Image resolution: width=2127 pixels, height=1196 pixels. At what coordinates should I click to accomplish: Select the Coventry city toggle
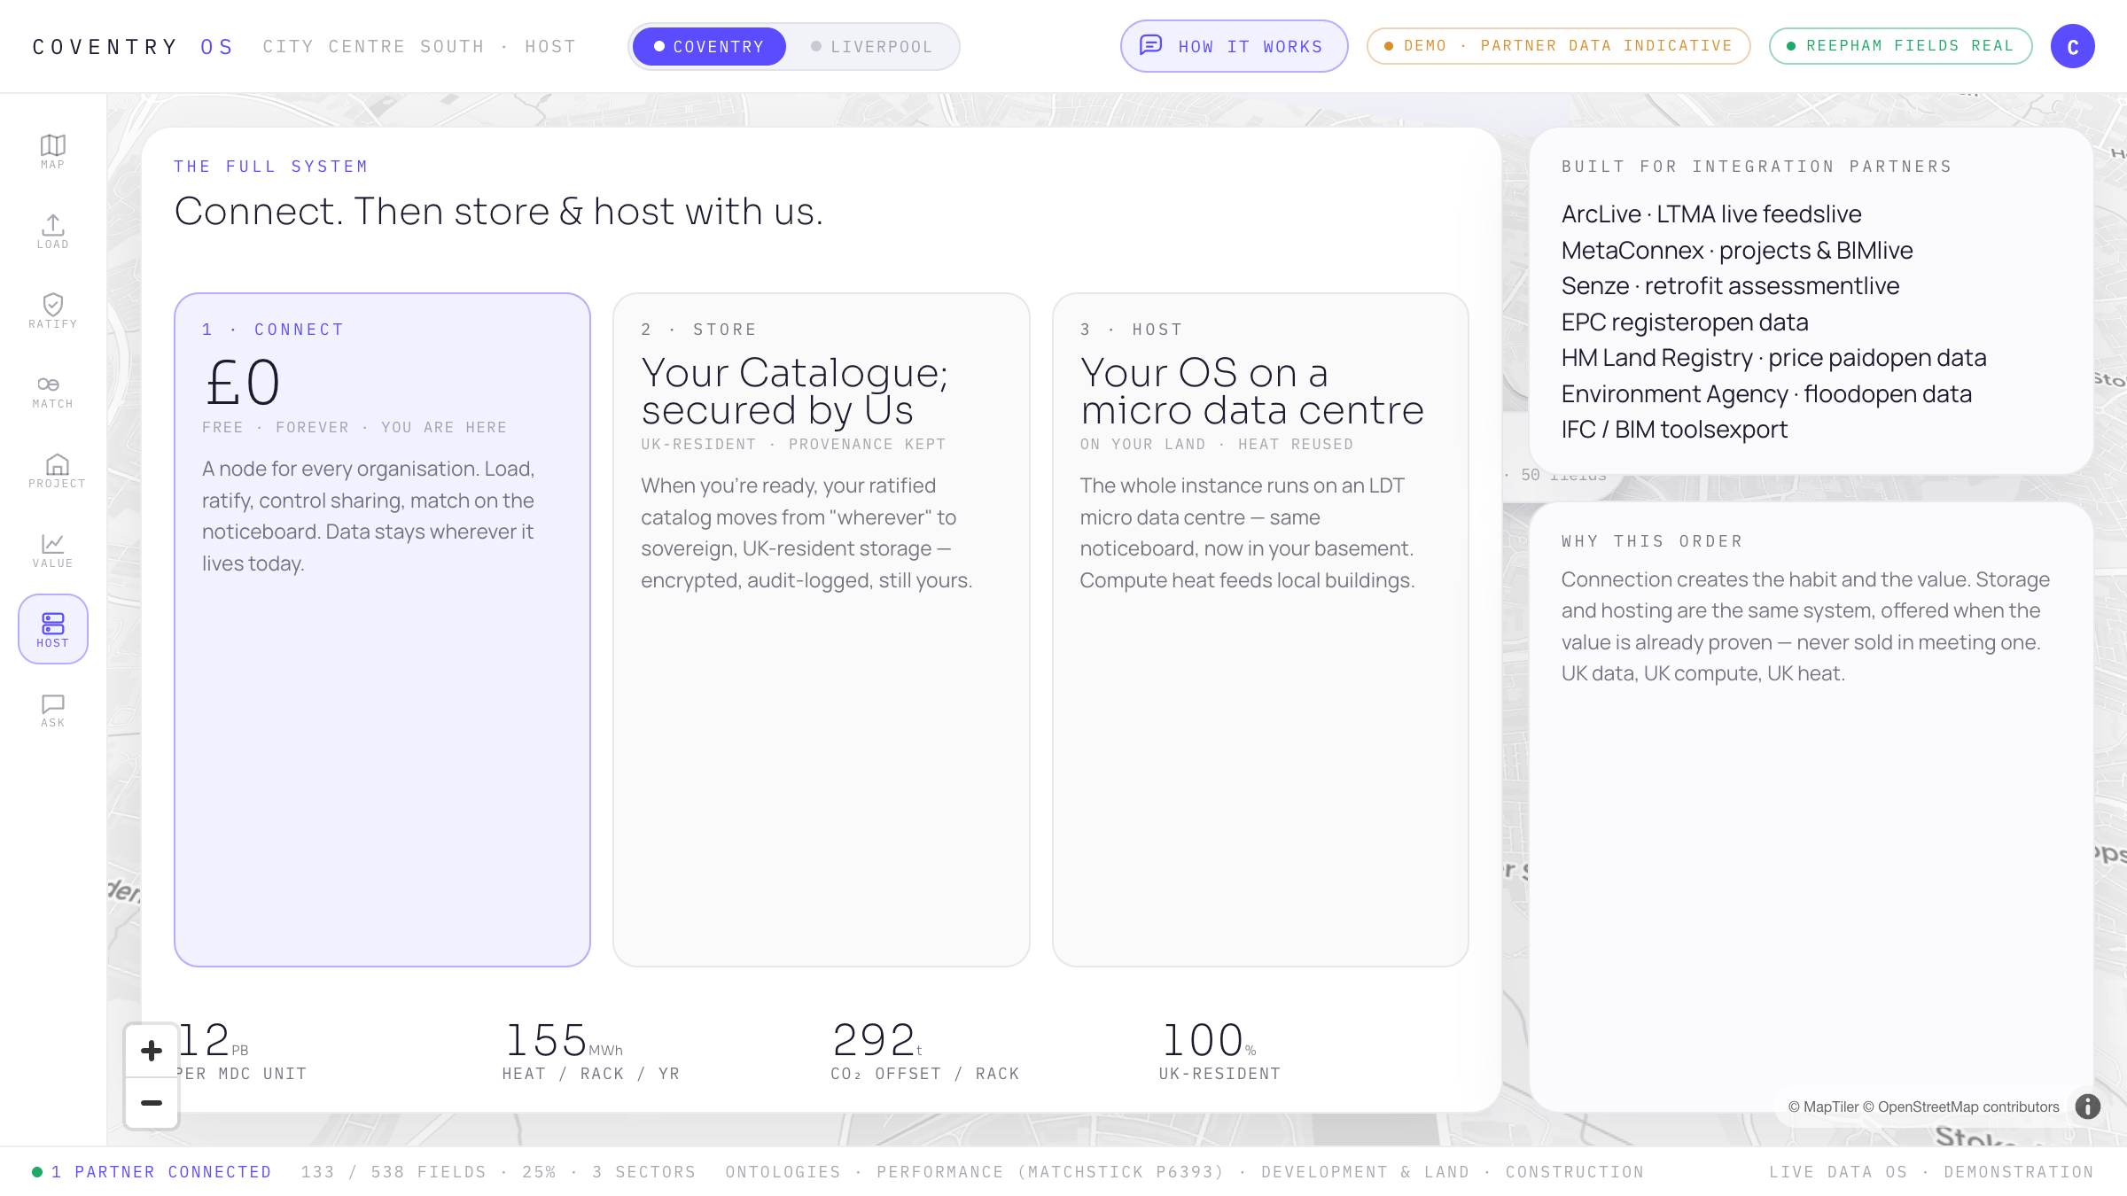709,46
